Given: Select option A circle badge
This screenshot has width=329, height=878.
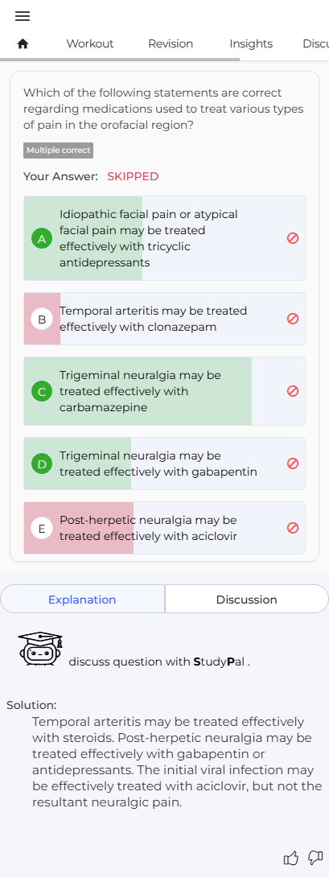Looking at the screenshot, I should coord(41,240).
